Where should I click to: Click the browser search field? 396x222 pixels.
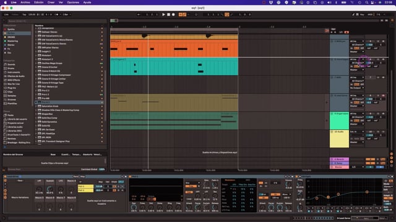click(x=56, y=21)
